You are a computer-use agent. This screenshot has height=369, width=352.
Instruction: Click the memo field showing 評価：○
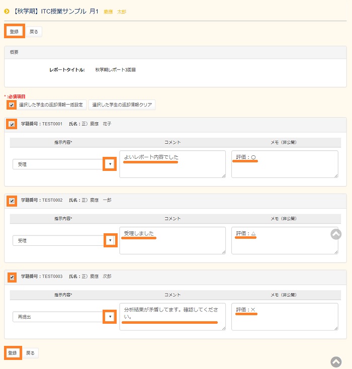pos(285,164)
